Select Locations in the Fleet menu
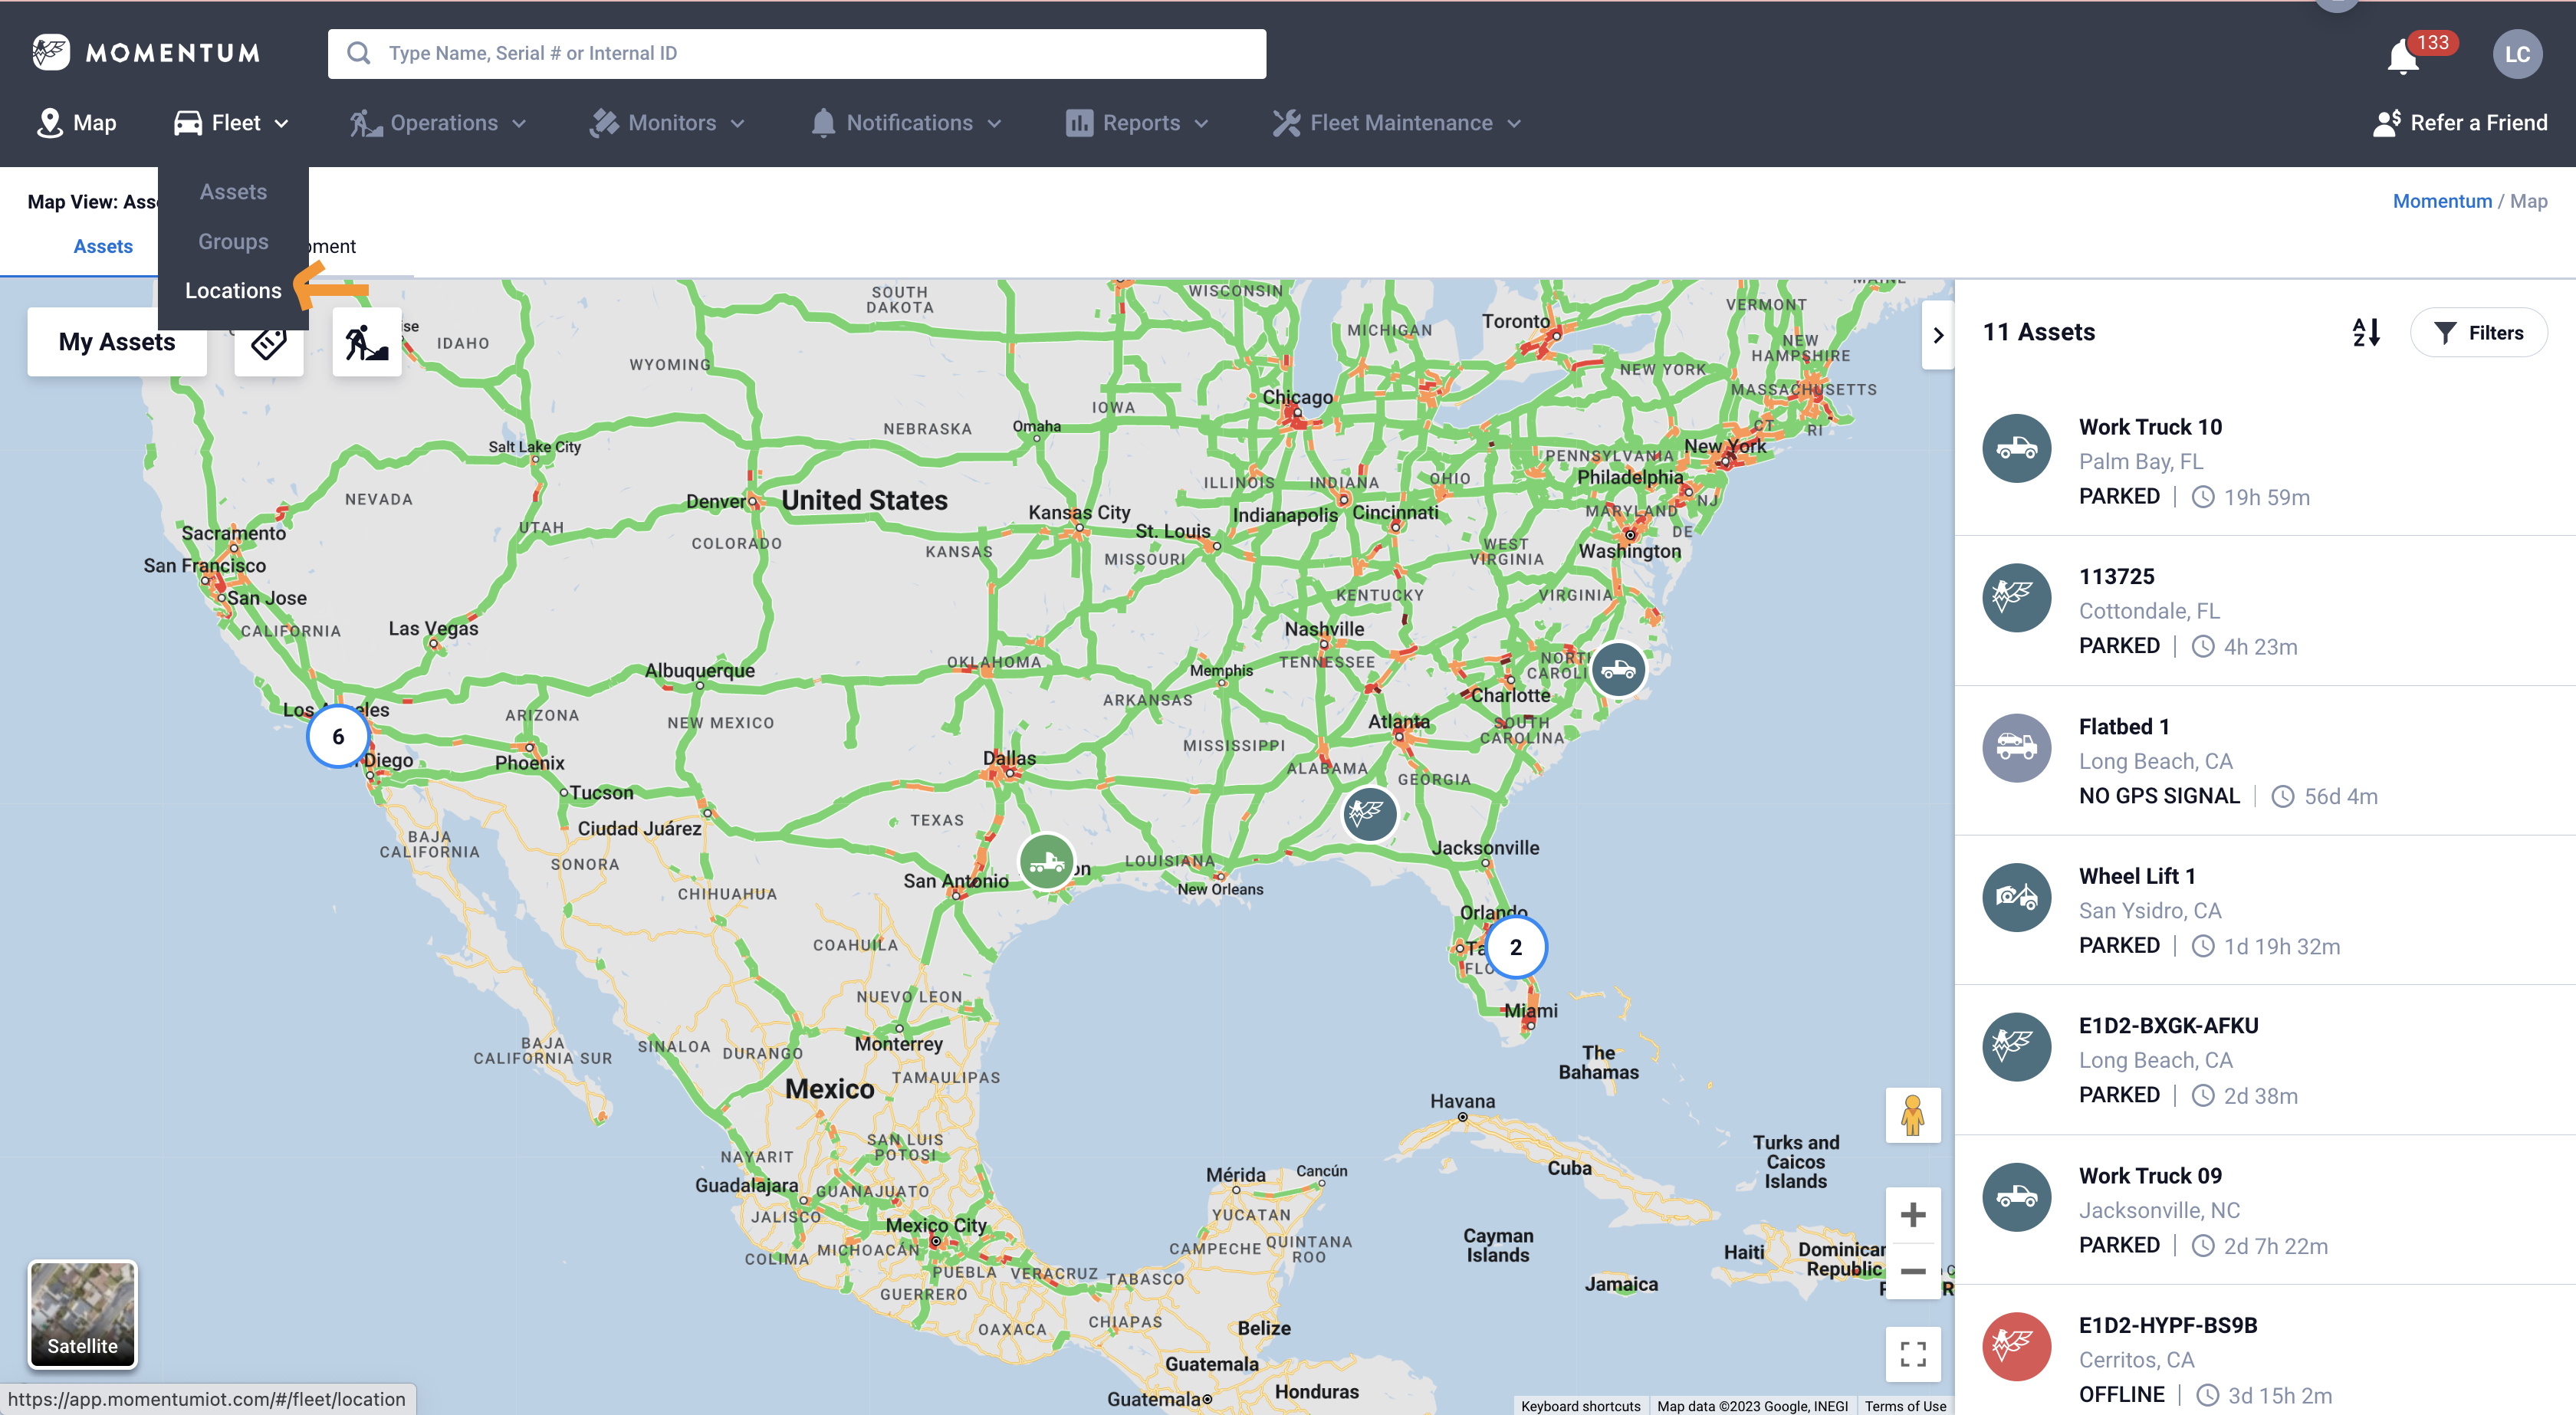 [x=233, y=291]
